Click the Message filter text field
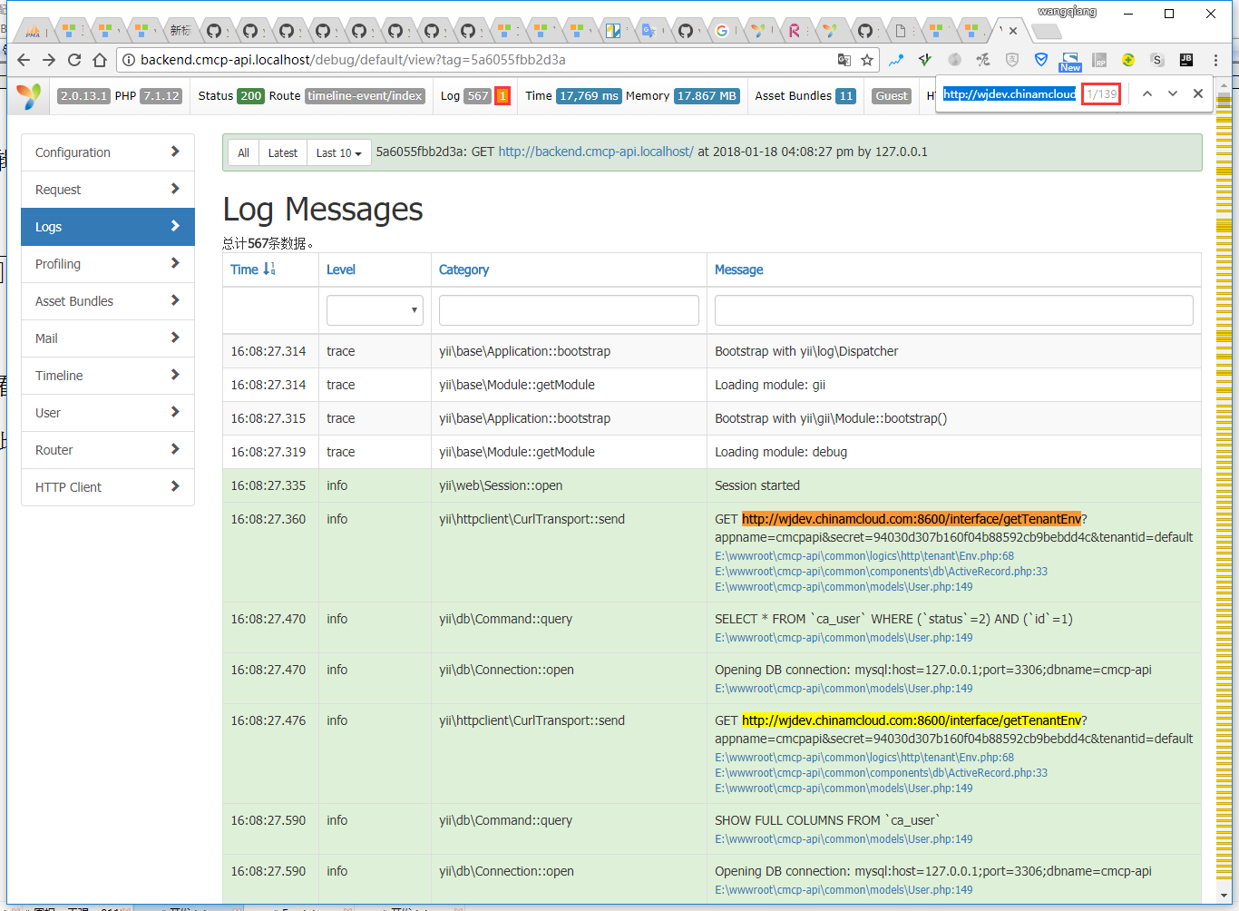Screen dimensions: 1239x911 [x=953, y=310]
